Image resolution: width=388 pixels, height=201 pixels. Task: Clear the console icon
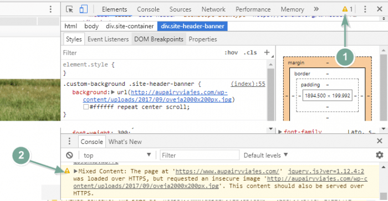[x=69, y=155]
